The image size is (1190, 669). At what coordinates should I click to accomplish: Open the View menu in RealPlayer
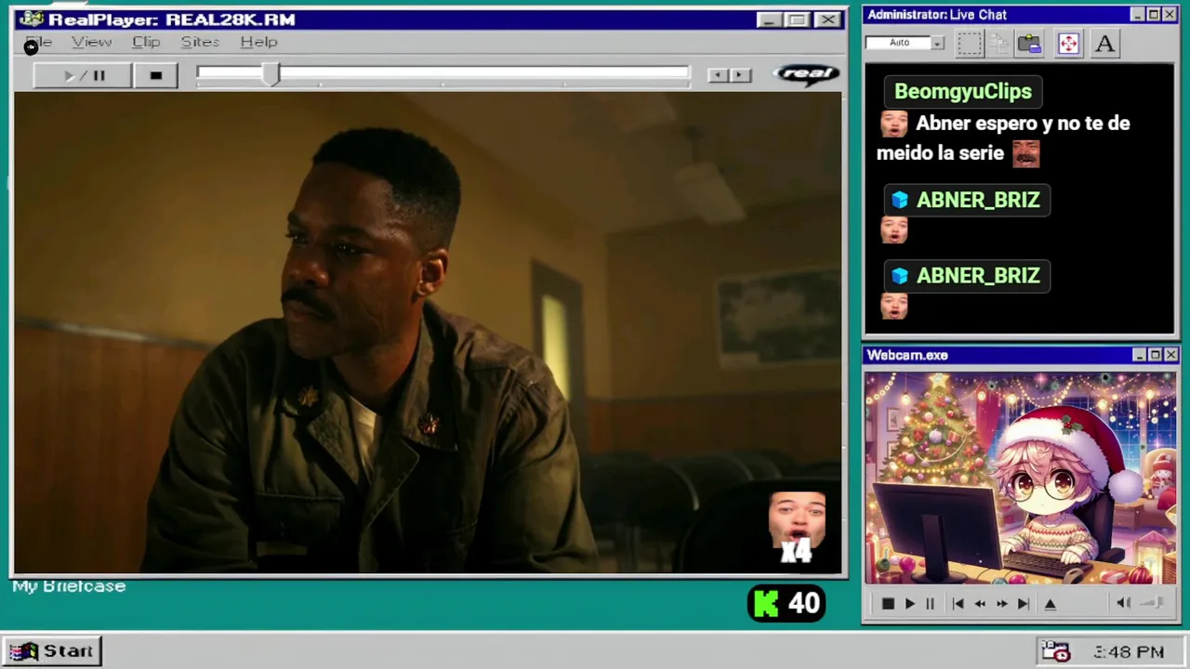tap(91, 42)
